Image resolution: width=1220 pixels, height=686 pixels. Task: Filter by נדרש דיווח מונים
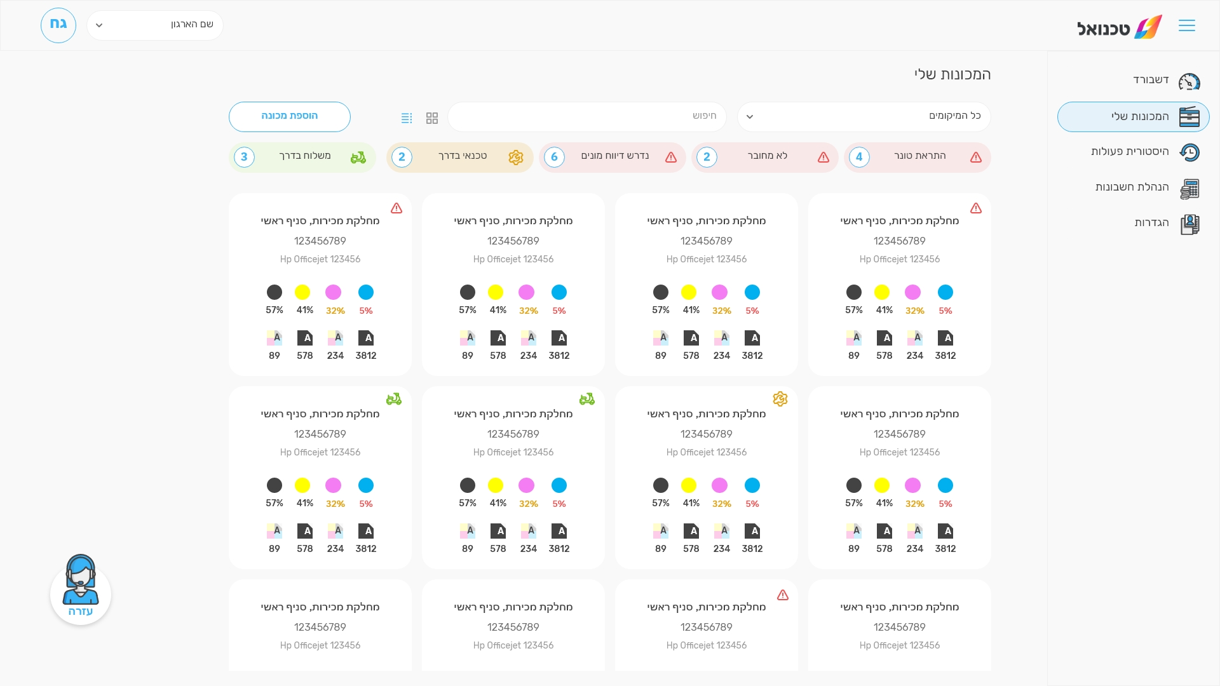pyautogui.click(x=613, y=158)
